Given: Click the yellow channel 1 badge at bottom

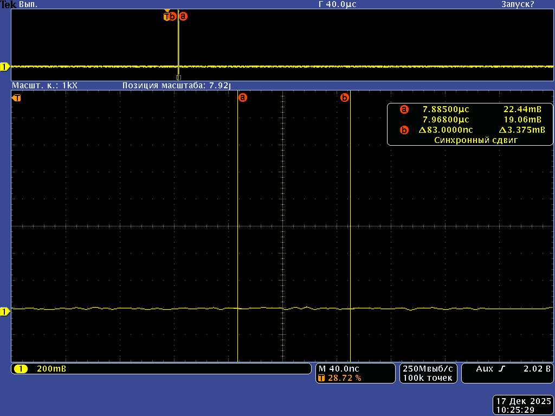Looking at the screenshot, I should [21, 369].
